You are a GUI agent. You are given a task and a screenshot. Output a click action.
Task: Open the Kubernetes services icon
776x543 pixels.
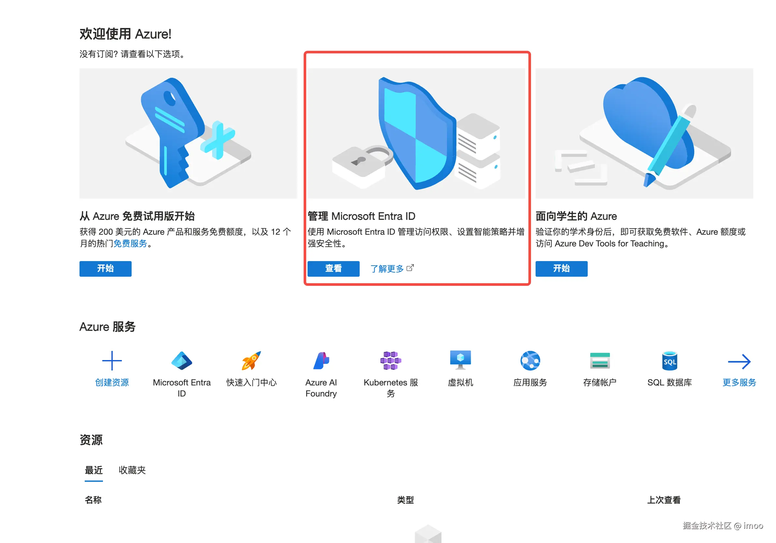(x=391, y=361)
